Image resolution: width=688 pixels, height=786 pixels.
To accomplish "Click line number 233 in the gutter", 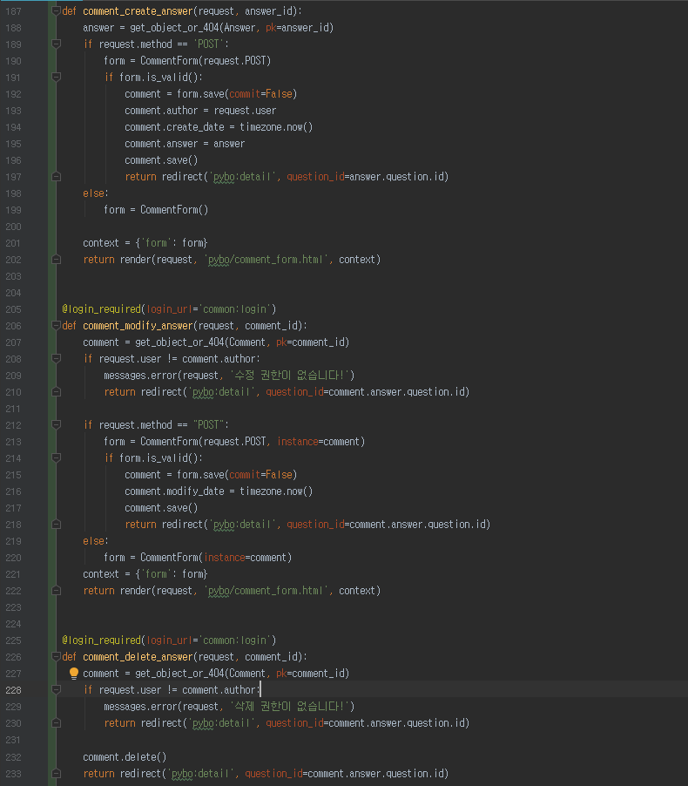I will pyautogui.click(x=14, y=774).
